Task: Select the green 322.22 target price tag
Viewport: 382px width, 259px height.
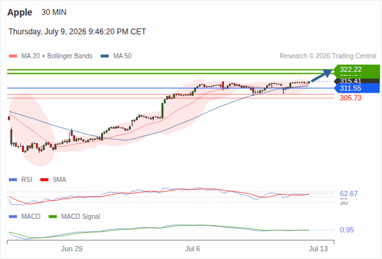Action: tap(357, 69)
